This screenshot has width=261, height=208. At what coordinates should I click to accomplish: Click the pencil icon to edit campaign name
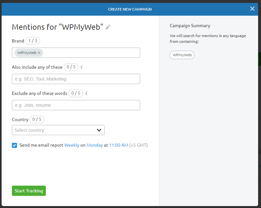(108, 27)
